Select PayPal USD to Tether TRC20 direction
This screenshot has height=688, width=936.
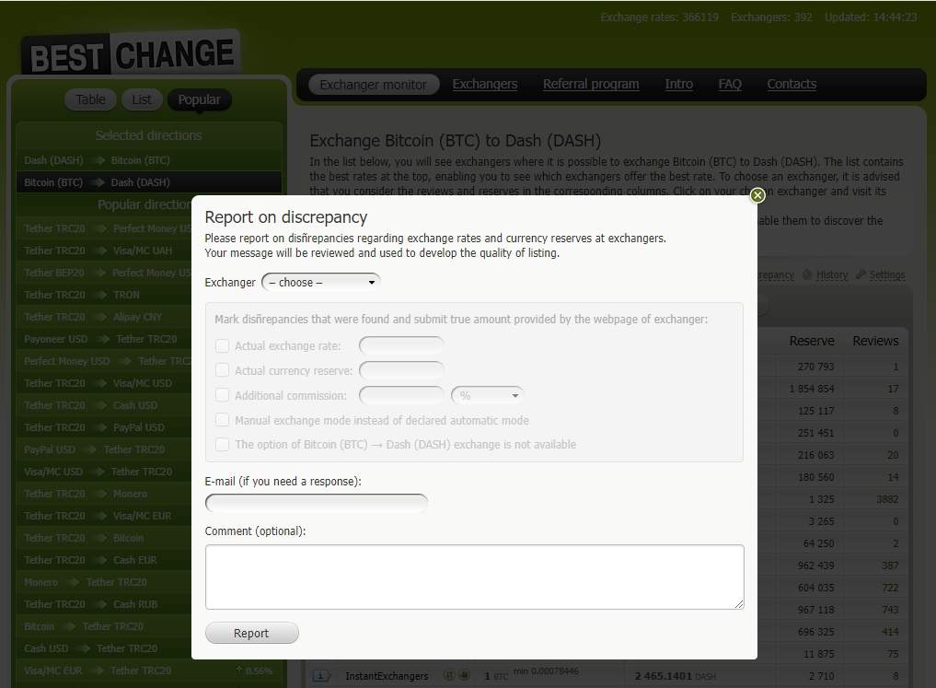pyautogui.click(x=105, y=449)
